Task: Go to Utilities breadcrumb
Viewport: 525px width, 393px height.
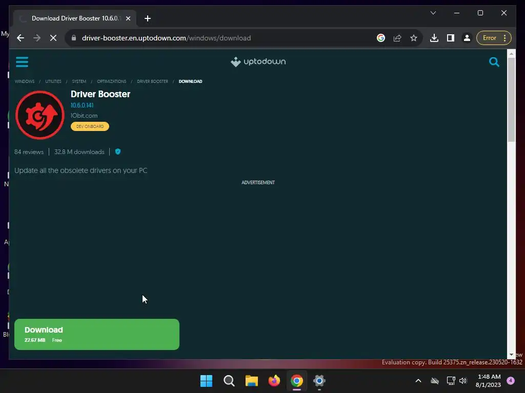Action: pos(53,81)
